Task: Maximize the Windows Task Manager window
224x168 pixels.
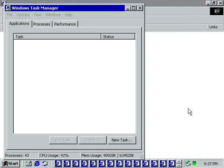Action: click(x=134, y=8)
